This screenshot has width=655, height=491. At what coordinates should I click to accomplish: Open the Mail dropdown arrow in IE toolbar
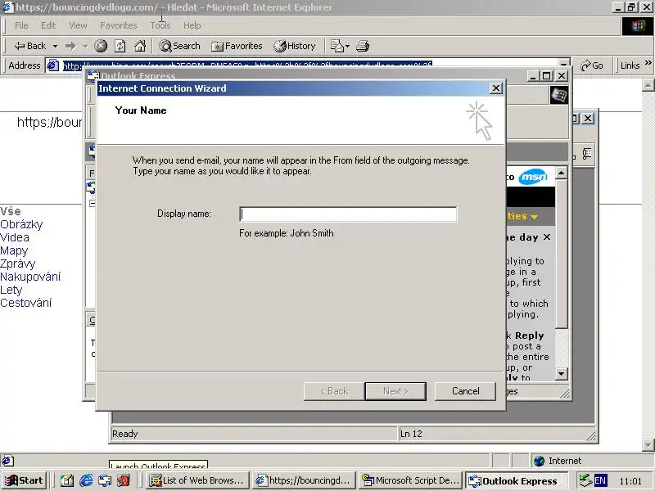point(347,46)
